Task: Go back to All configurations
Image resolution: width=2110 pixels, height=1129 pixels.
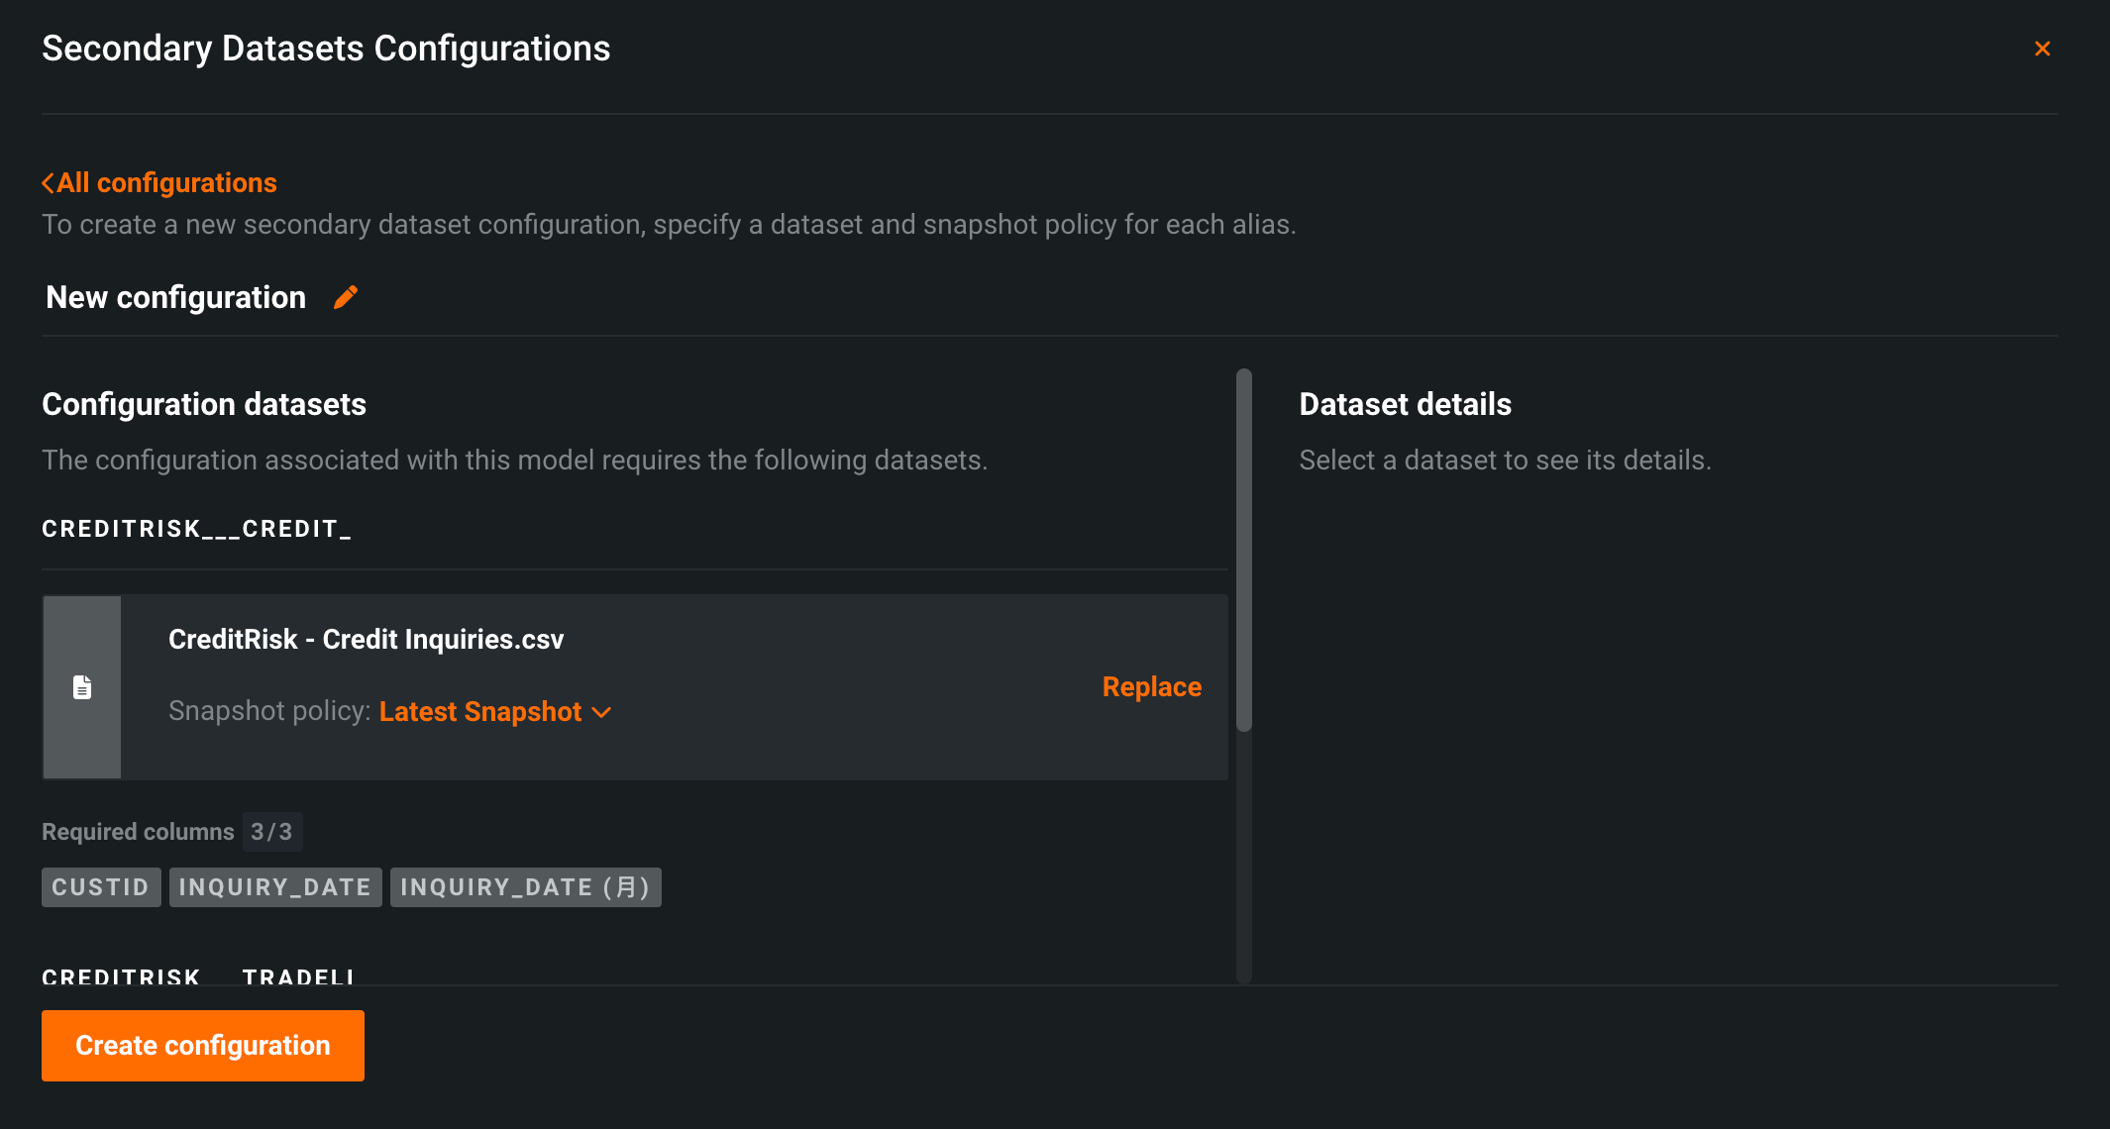Action: click(x=166, y=183)
